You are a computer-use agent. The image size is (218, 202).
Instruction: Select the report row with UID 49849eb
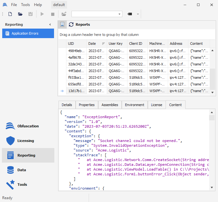tap(76, 51)
